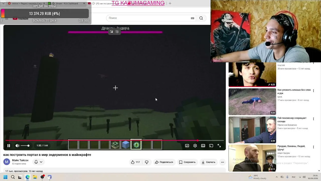321x181 pixels.
Task: Open network settings from the Wi-Fi icon
Action: (300, 177)
